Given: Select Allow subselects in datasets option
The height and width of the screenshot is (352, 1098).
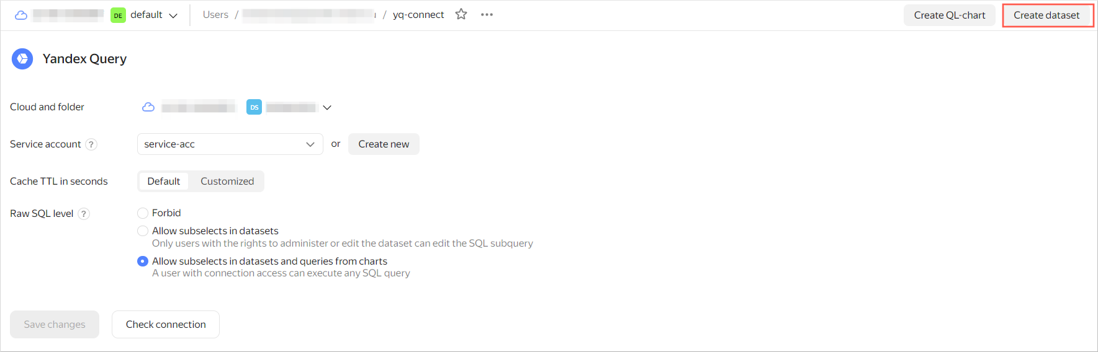Looking at the screenshot, I should coord(143,231).
